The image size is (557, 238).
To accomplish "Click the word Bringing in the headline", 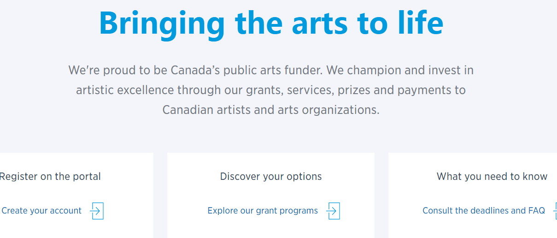I will (x=162, y=23).
